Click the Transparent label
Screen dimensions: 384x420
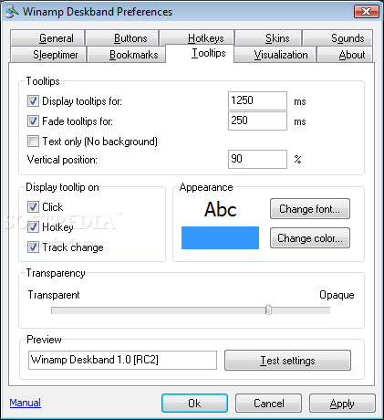54,295
